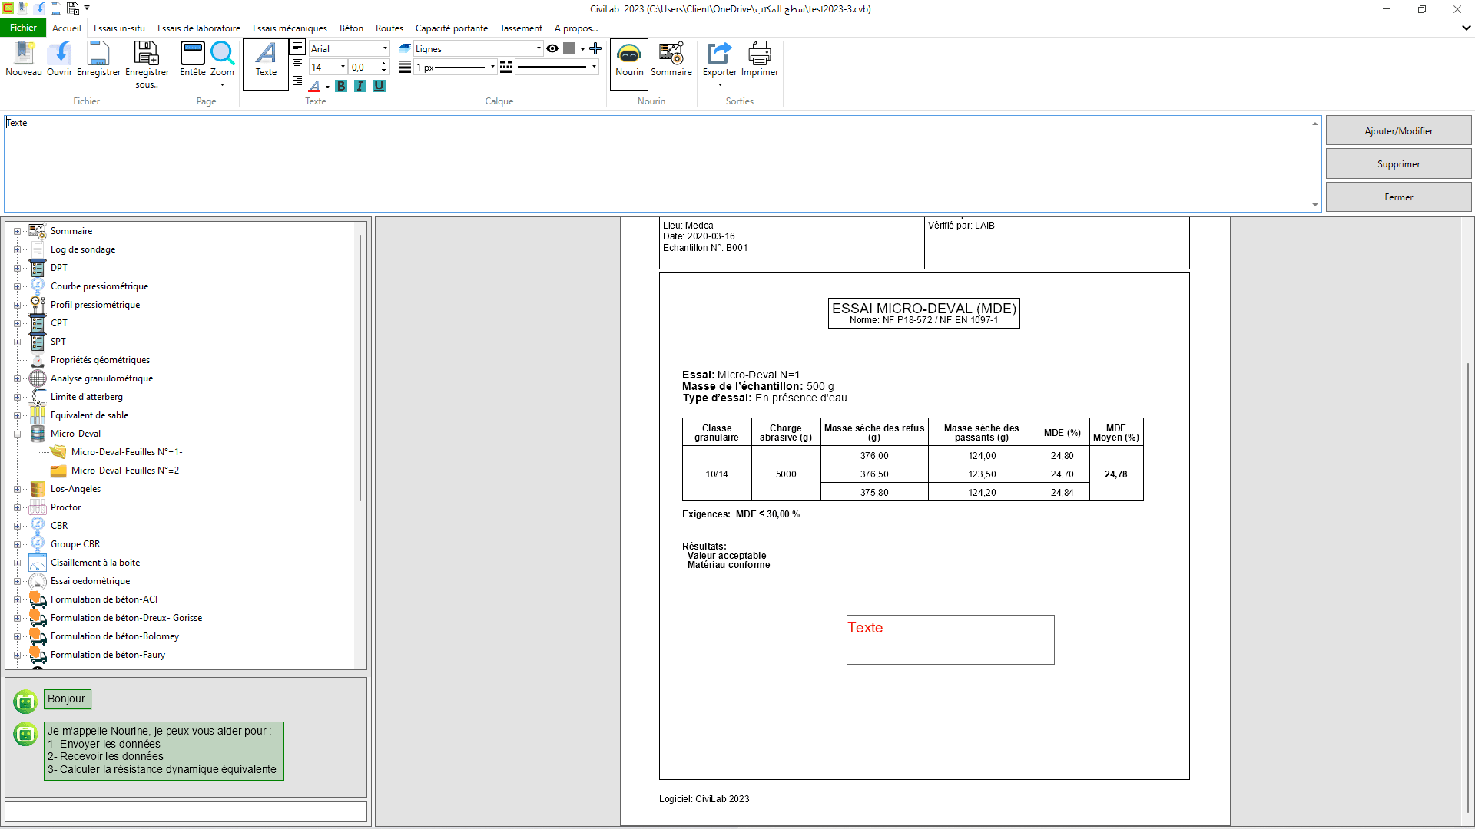Click the line thickness icon
Image resolution: width=1475 pixels, height=829 pixels.
pos(405,67)
